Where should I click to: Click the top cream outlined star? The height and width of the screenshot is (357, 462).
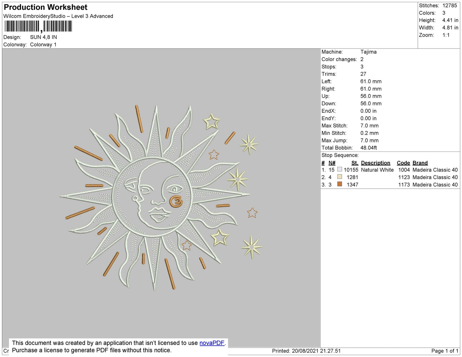pos(211,122)
